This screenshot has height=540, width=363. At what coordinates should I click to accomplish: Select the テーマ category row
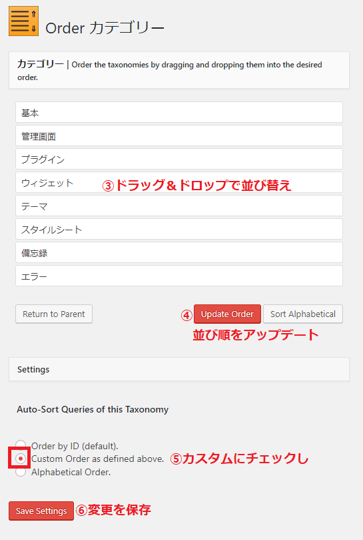[179, 206]
